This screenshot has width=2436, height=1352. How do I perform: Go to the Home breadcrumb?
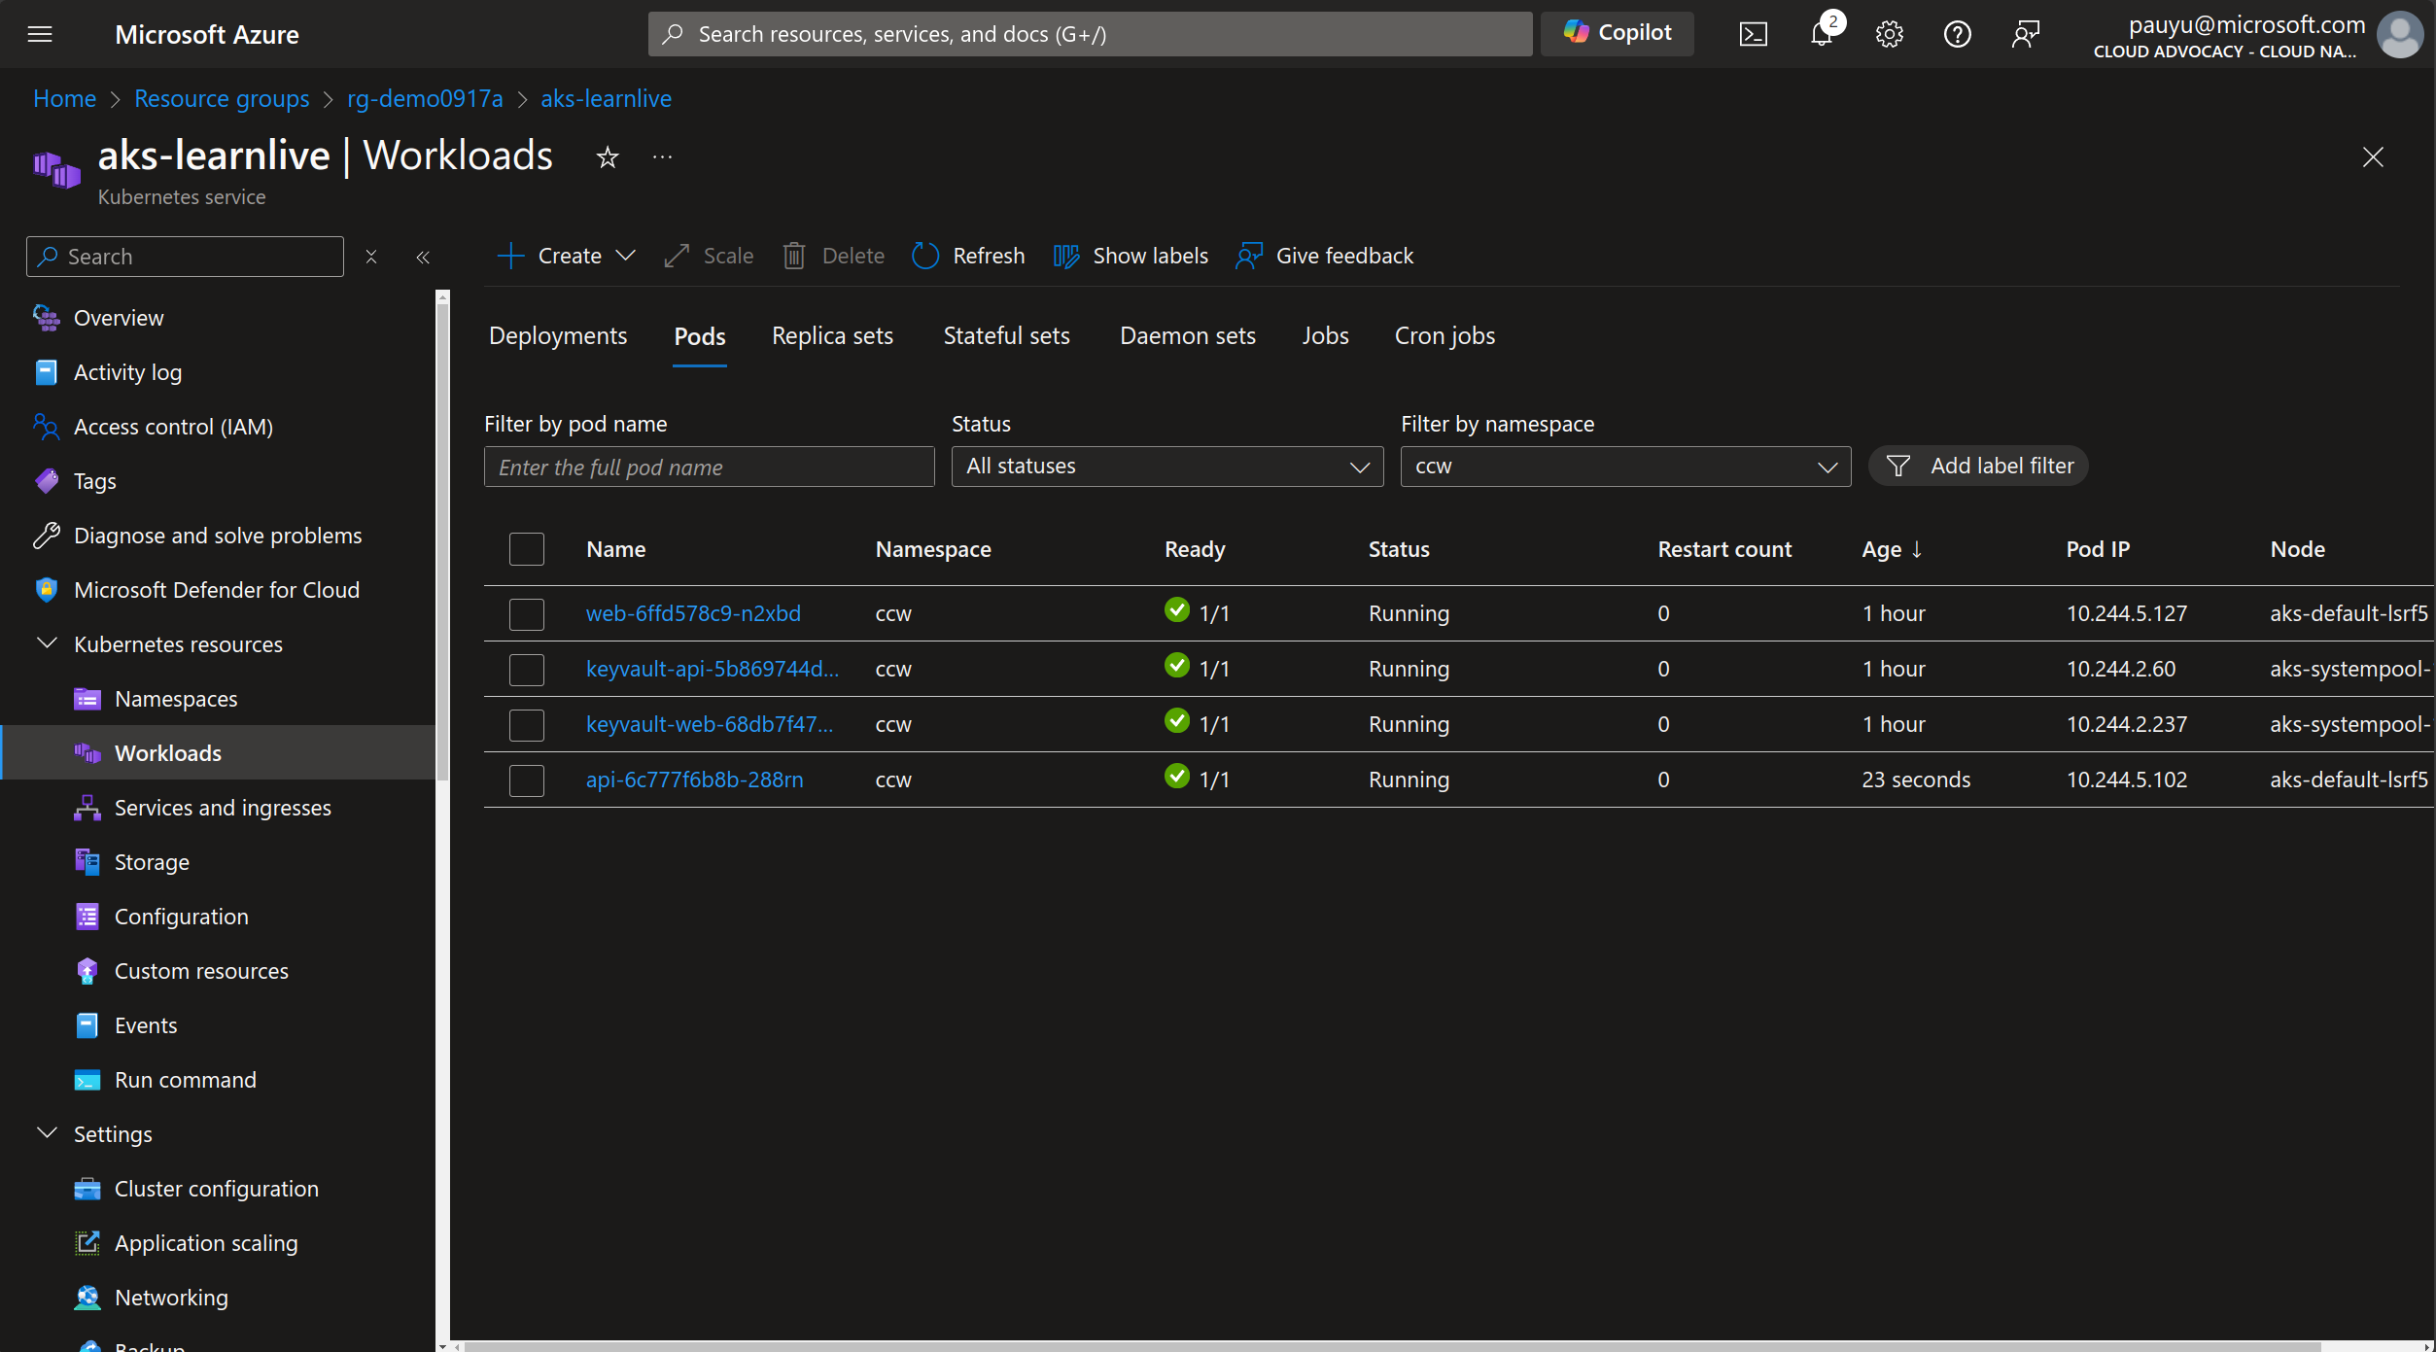[x=64, y=98]
